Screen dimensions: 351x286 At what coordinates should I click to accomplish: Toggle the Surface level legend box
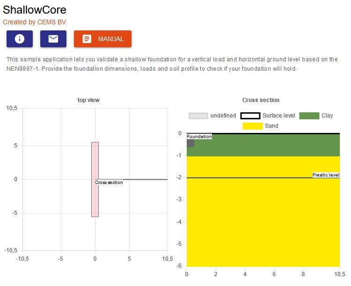pyautogui.click(x=250, y=116)
